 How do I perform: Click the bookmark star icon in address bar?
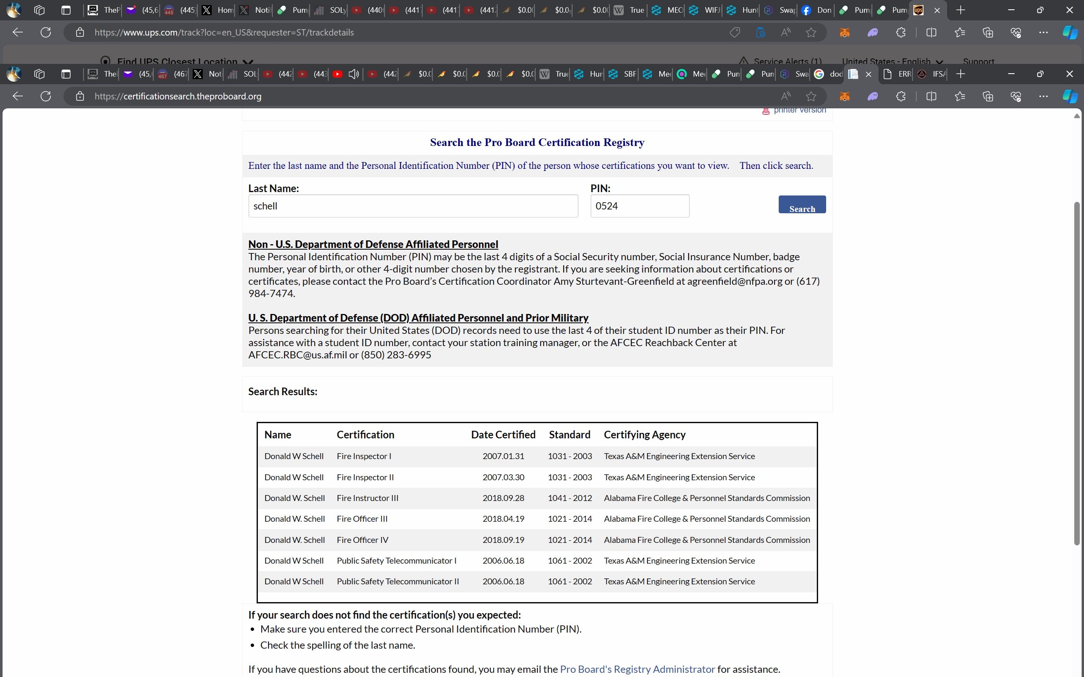[812, 95]
